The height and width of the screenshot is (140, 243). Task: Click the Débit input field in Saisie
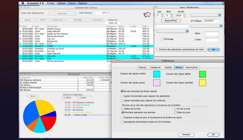pyautogui.click(x=212, y=34)
